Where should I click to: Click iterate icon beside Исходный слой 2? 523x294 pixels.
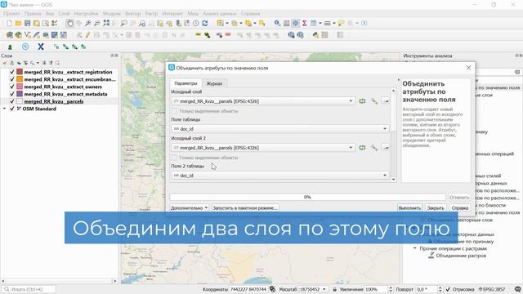(x=362, y=147)
